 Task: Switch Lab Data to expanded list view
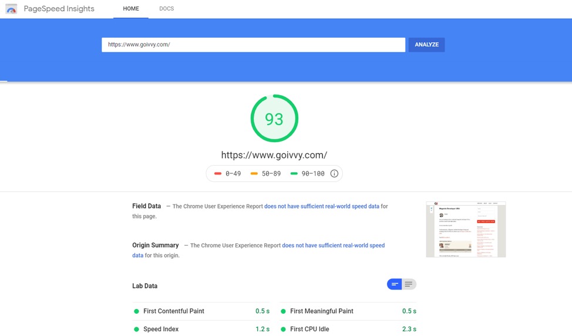(x=409, y=284)
